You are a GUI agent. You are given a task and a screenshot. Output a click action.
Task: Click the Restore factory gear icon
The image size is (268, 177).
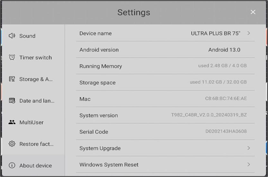(12, 144)
